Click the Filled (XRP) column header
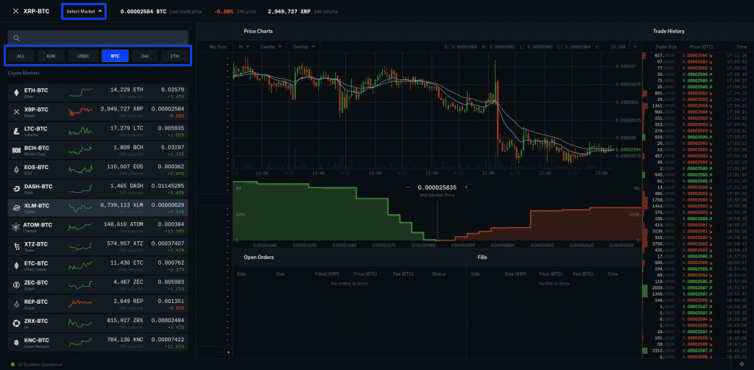The width and height of the screenshot is (754, 370). point(327,274)
